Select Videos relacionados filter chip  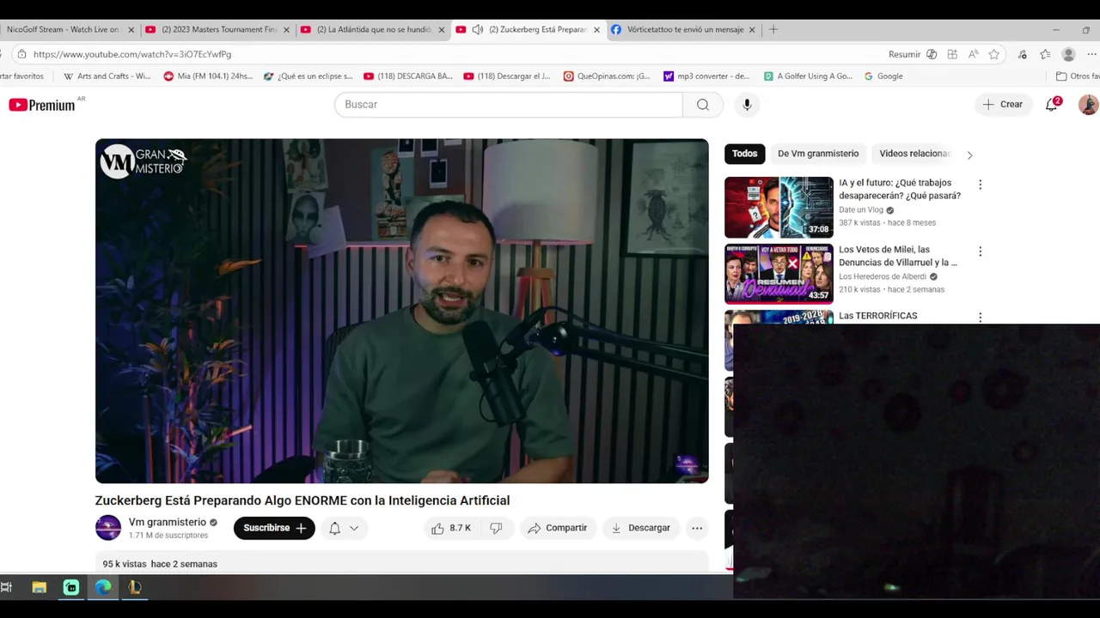tap(914, 154)
